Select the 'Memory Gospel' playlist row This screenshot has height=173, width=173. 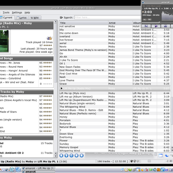(115, 147)
